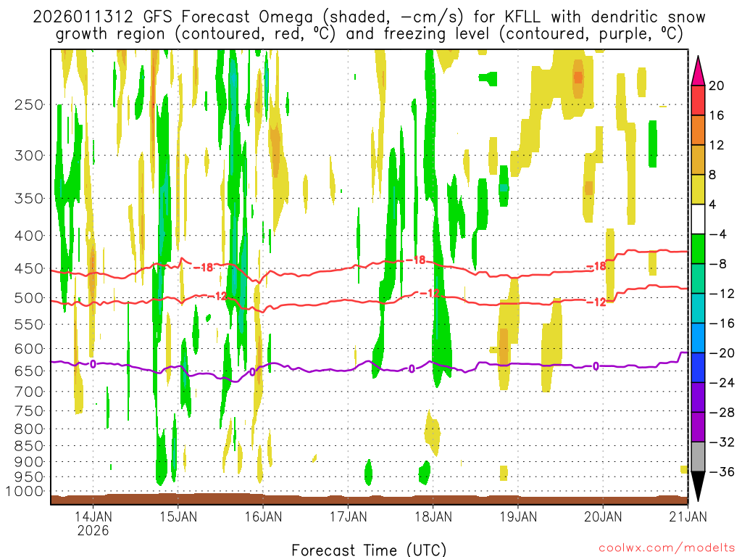Click the 400 pressure level label
Screen dimensions: 742x557
(x=29, y=236)
